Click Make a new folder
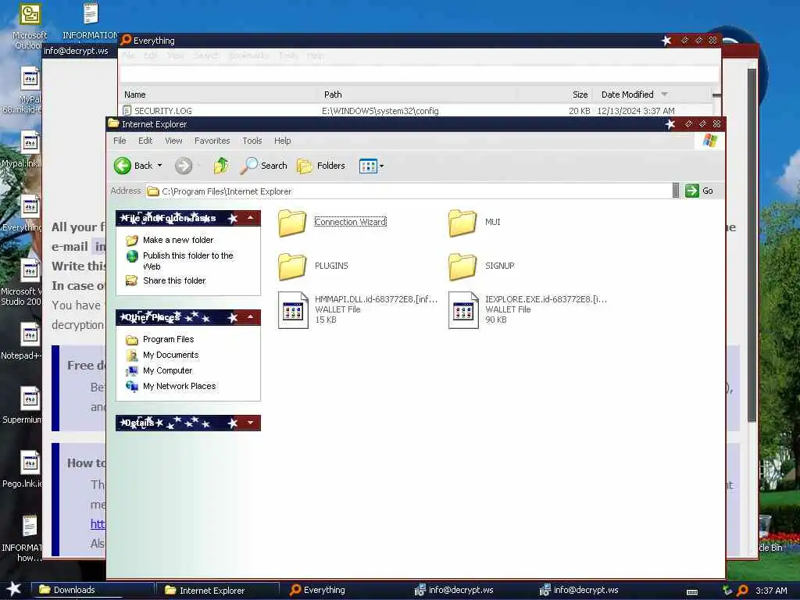Image resolution: width=800 pixels, height=600 pixels. [x=178, y=240]
